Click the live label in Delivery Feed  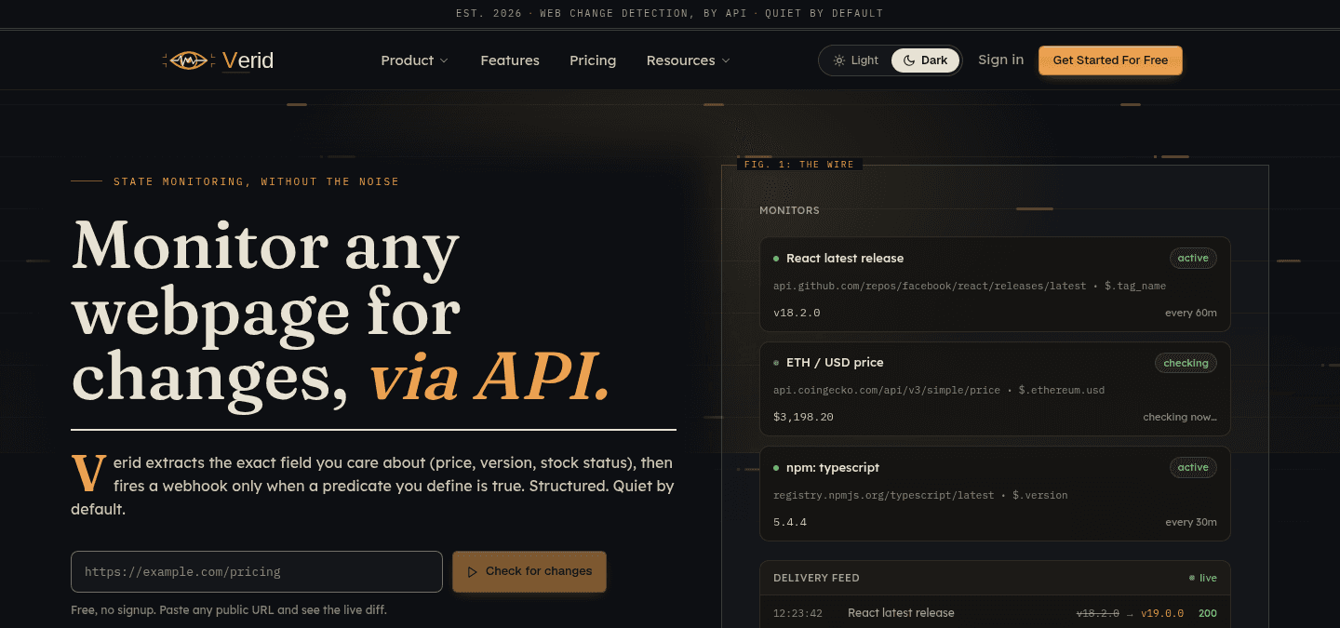point(1208,578)
